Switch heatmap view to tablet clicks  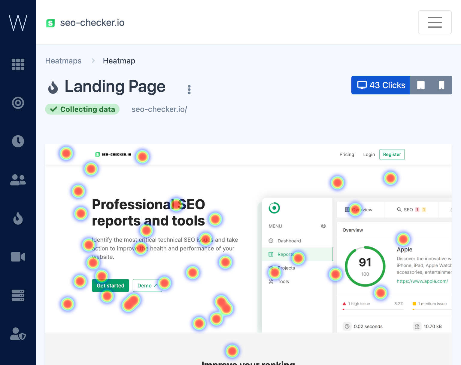coord(420,85)
